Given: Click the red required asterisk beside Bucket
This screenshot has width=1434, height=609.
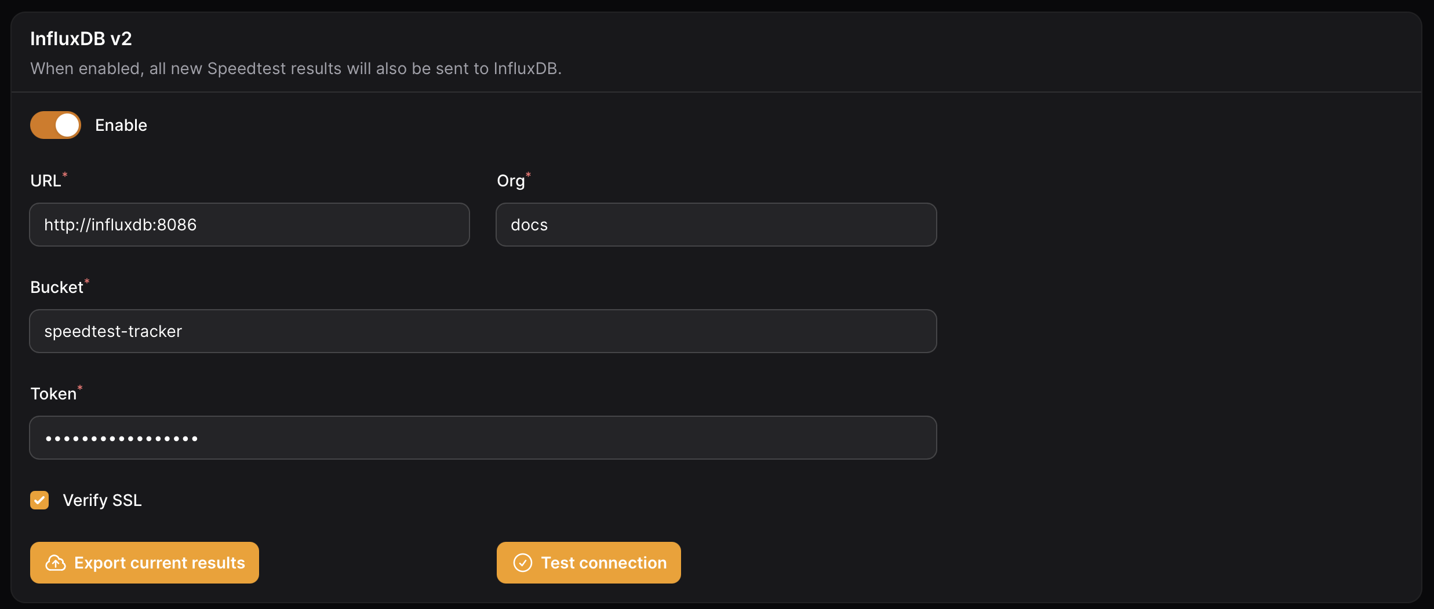Looking at the screenshot, I should 87,281.
